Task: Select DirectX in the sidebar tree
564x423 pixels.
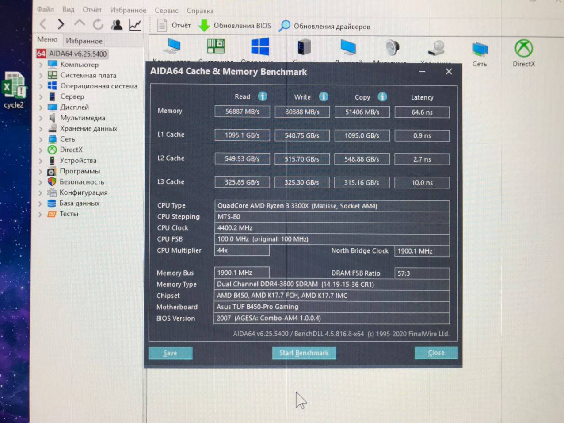Action: (x=71, y=150)
